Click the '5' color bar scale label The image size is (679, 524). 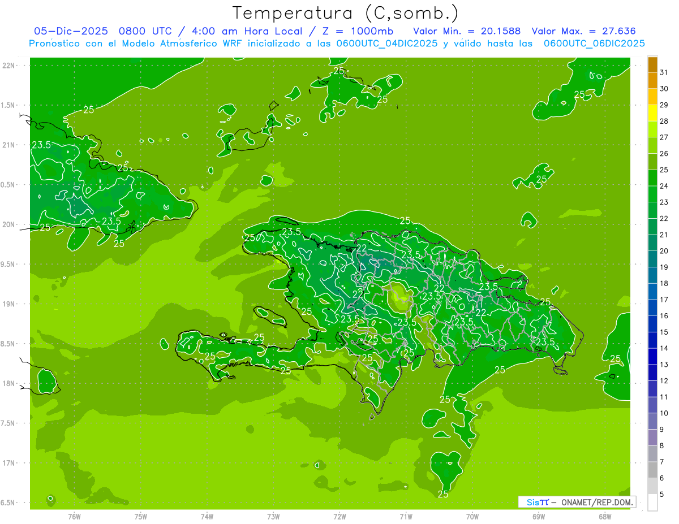click(x=662, y=495)
